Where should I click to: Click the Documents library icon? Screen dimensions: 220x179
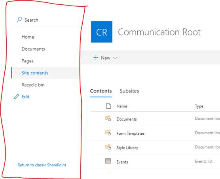[x=108, y=119]
